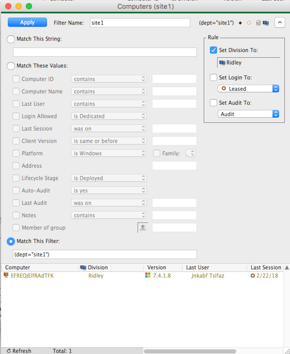
Task: Select the Match This String radio button
Action: click(11, 39)
